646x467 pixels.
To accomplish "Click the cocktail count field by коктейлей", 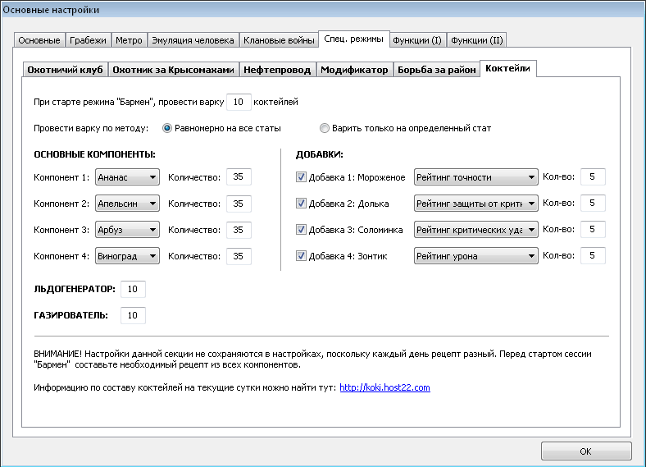I will pyautogui.click(x=239, y=102).
